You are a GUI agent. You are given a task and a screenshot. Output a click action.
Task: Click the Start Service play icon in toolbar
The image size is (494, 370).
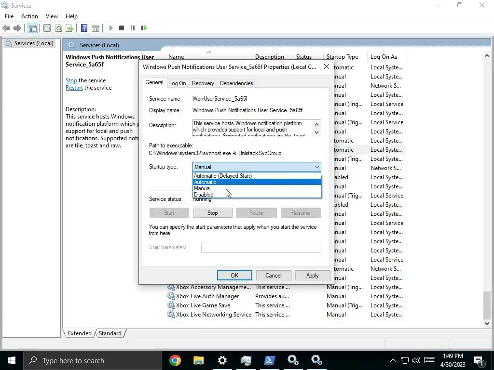tap(111, 28)
